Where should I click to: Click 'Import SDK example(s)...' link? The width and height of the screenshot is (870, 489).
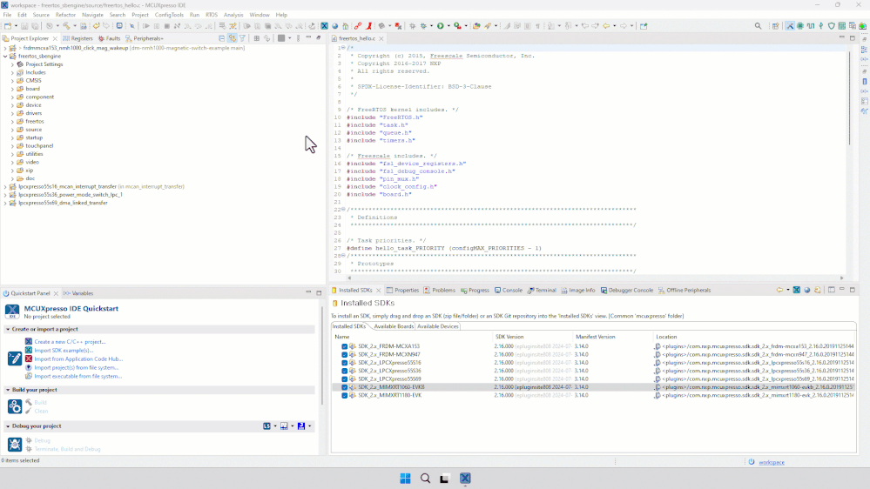(x=63, y=350)
